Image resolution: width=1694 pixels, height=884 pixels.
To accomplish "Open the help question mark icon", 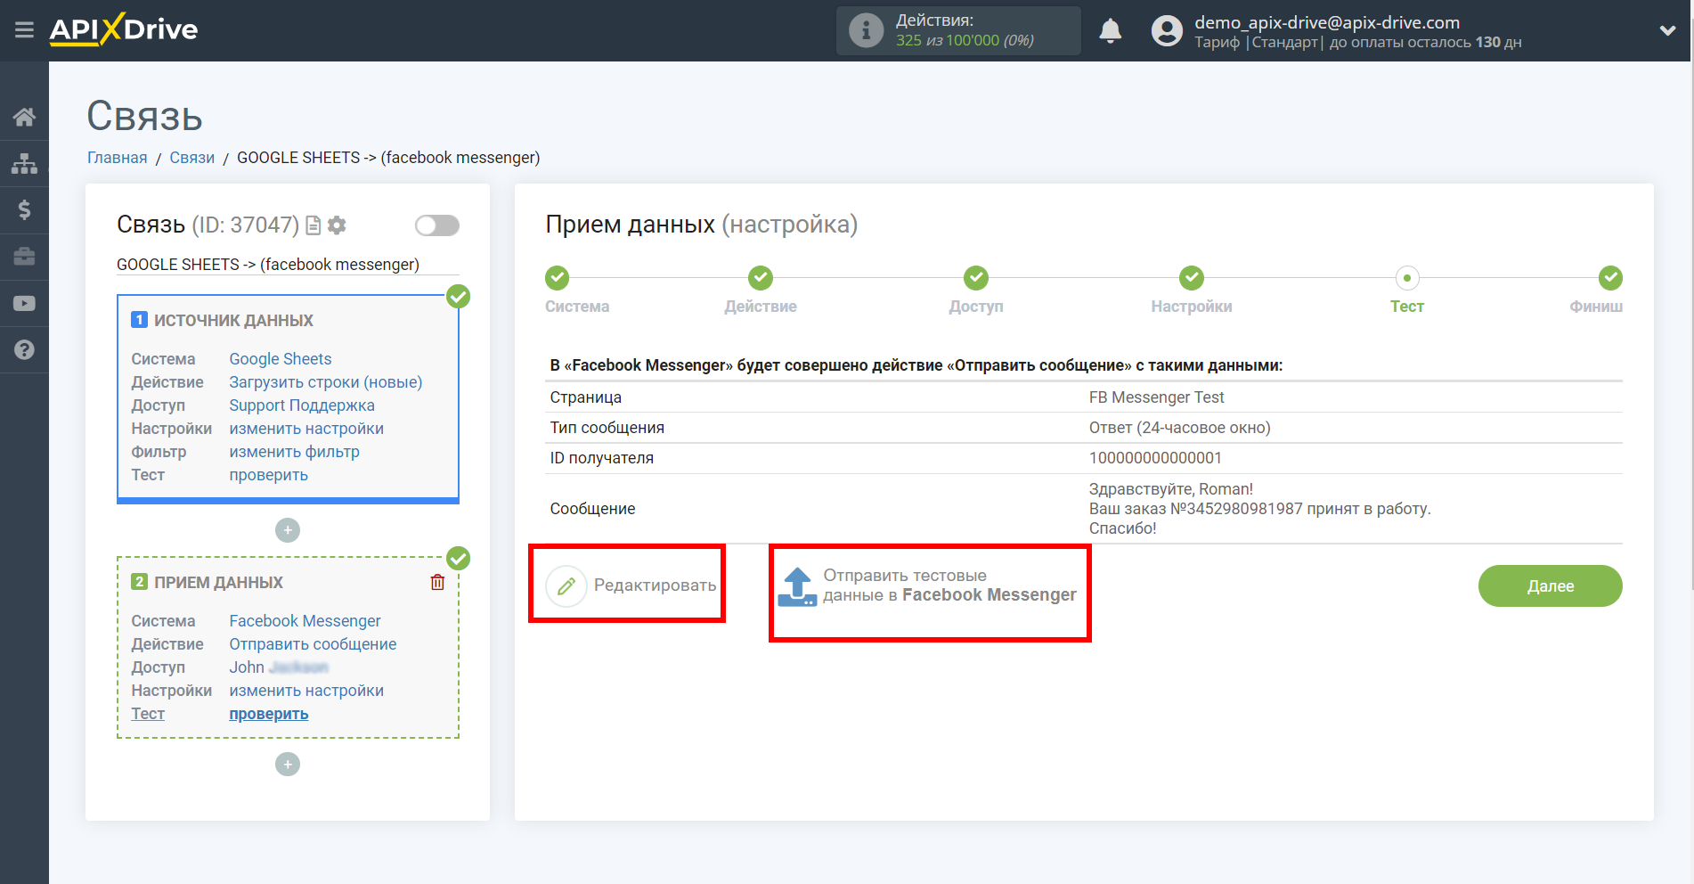I will click(24, 349).
